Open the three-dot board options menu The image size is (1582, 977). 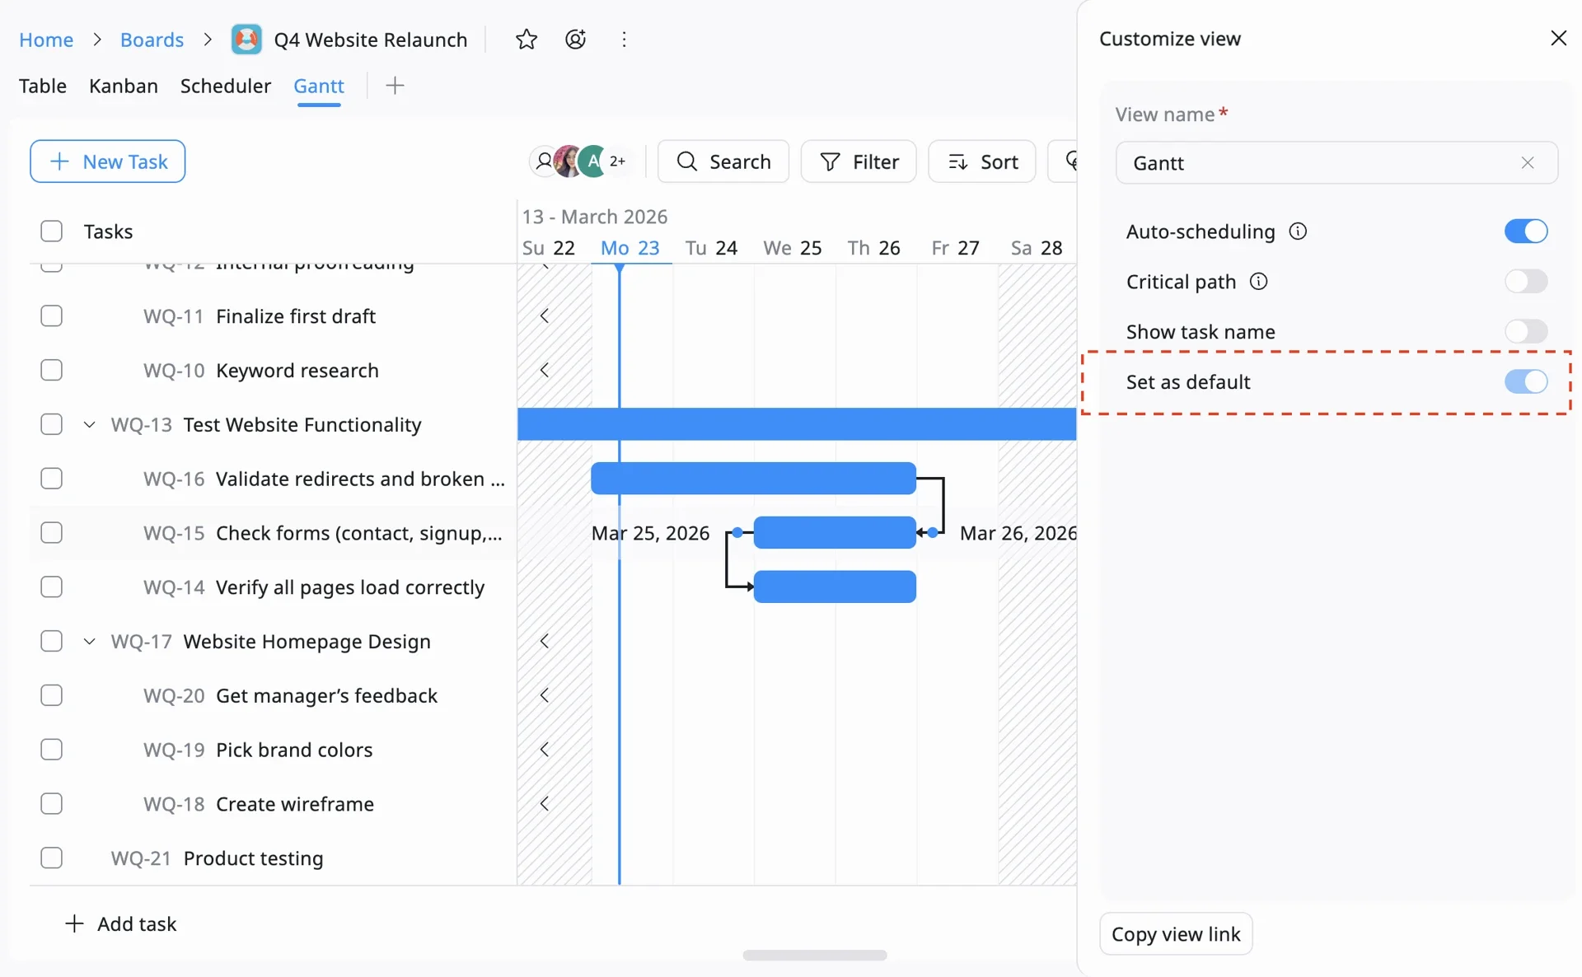tap(624, 40)
